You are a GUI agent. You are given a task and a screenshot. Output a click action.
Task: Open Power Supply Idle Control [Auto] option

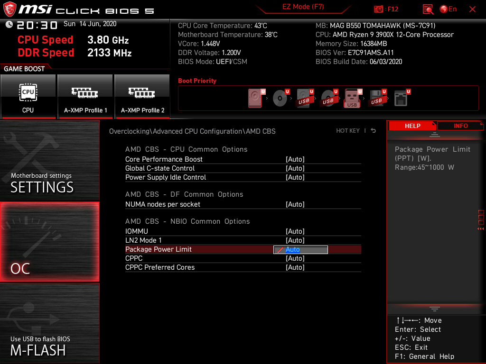295,177
